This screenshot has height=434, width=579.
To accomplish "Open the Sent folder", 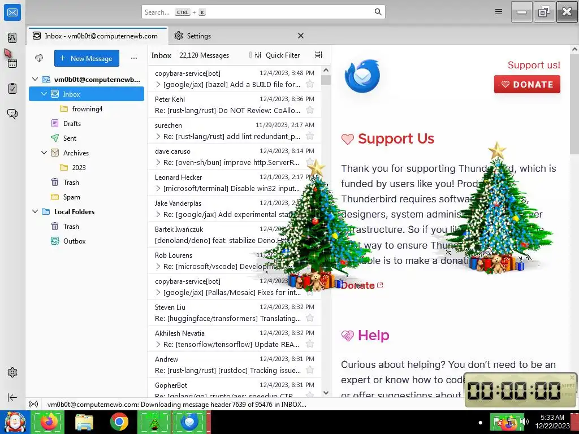I will (x=70, y=138).
